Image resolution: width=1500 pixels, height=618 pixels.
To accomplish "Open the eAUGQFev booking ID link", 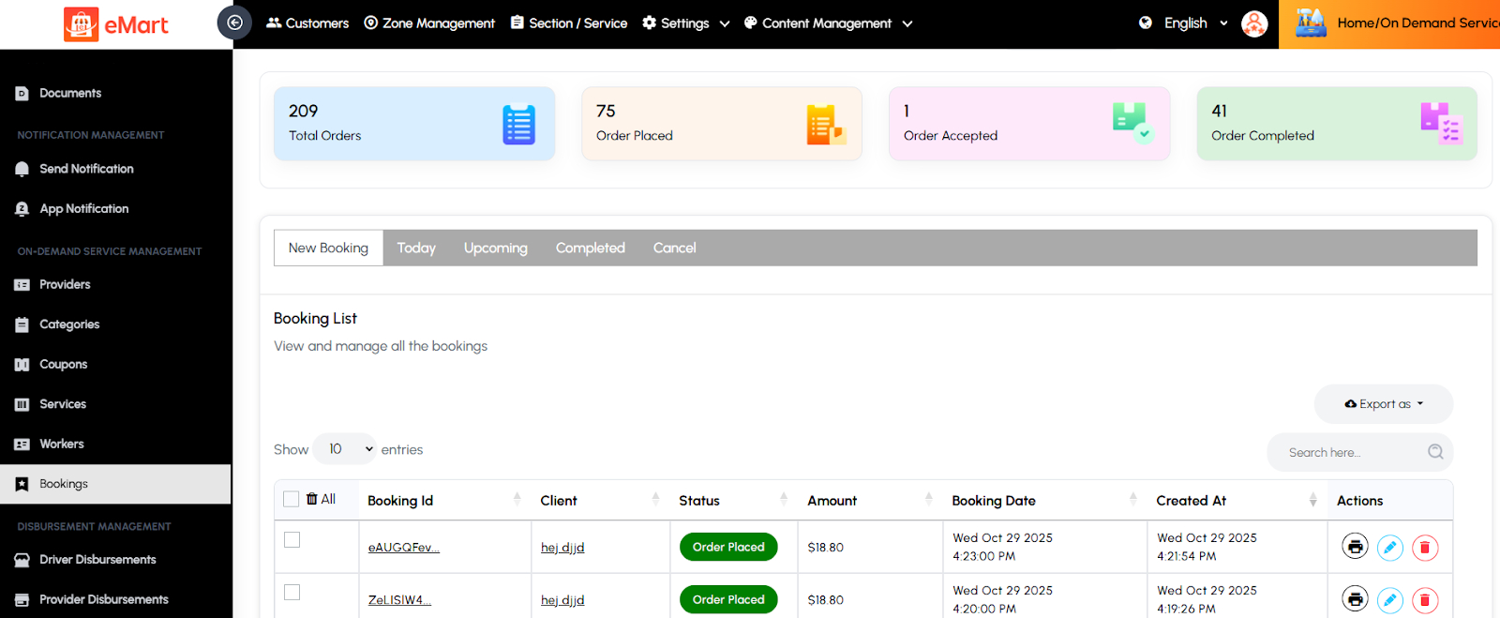I will coord(403,548).
